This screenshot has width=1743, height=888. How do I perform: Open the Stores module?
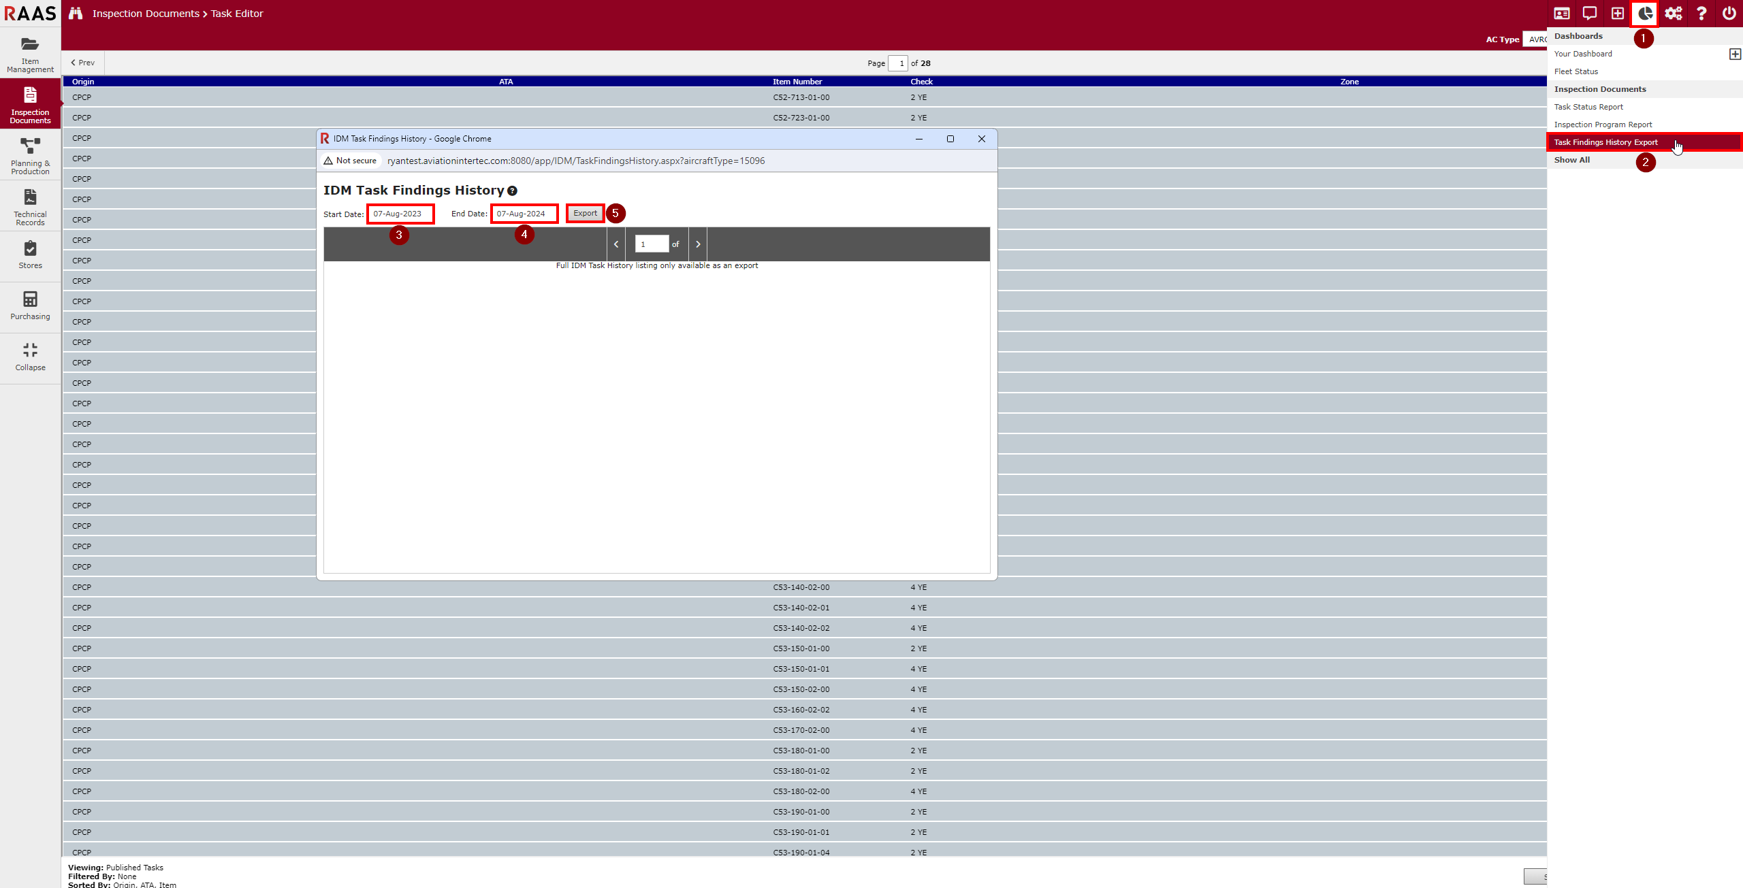(x=30, y=255)
